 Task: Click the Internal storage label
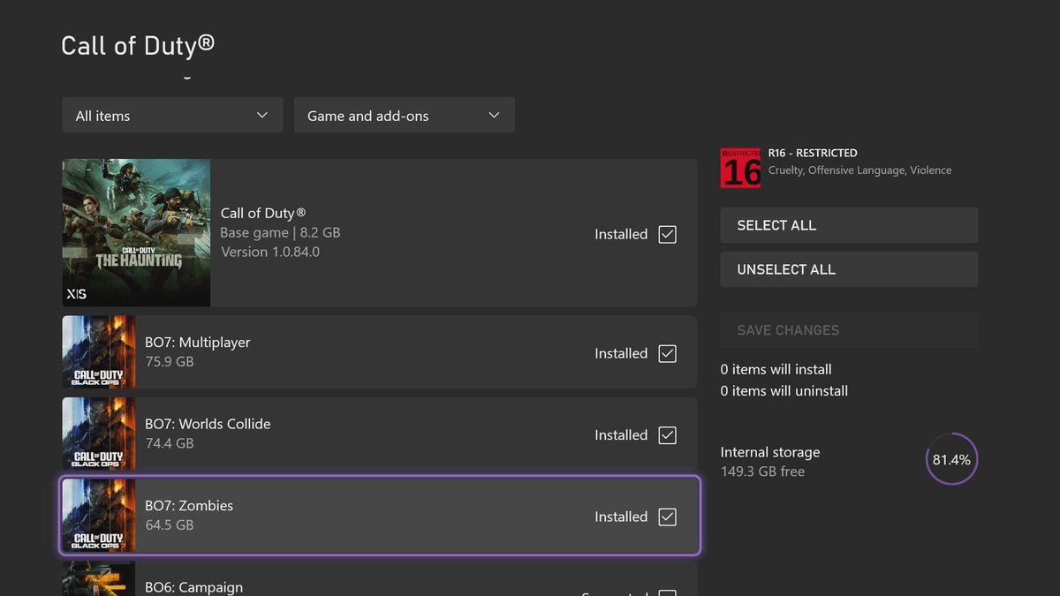pos(770,452)
